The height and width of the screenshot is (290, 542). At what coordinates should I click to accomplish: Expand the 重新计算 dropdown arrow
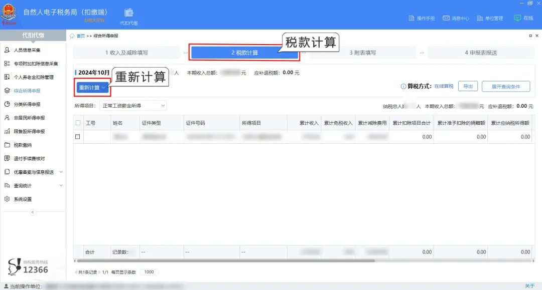click(x=104, y=87)
